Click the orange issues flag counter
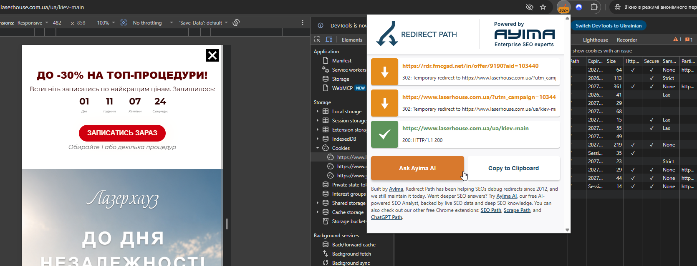697x266 pixels. [x=689, y=40]
